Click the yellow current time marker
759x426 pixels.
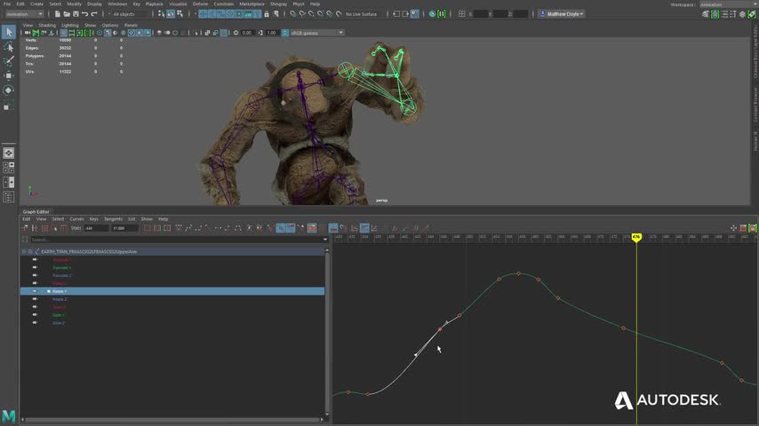(636, 237)
